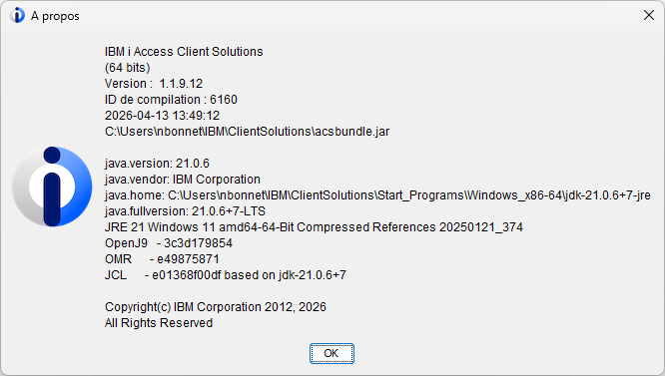
Task: Click the Version 1.1.9.12 line
Action: (x=154, y=84)
